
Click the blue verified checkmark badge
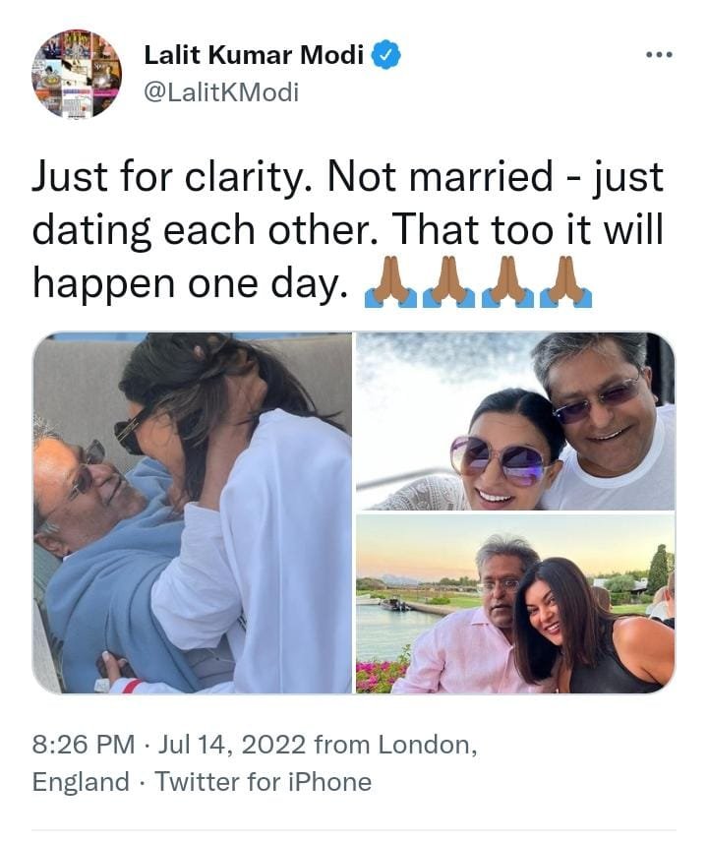386,55
